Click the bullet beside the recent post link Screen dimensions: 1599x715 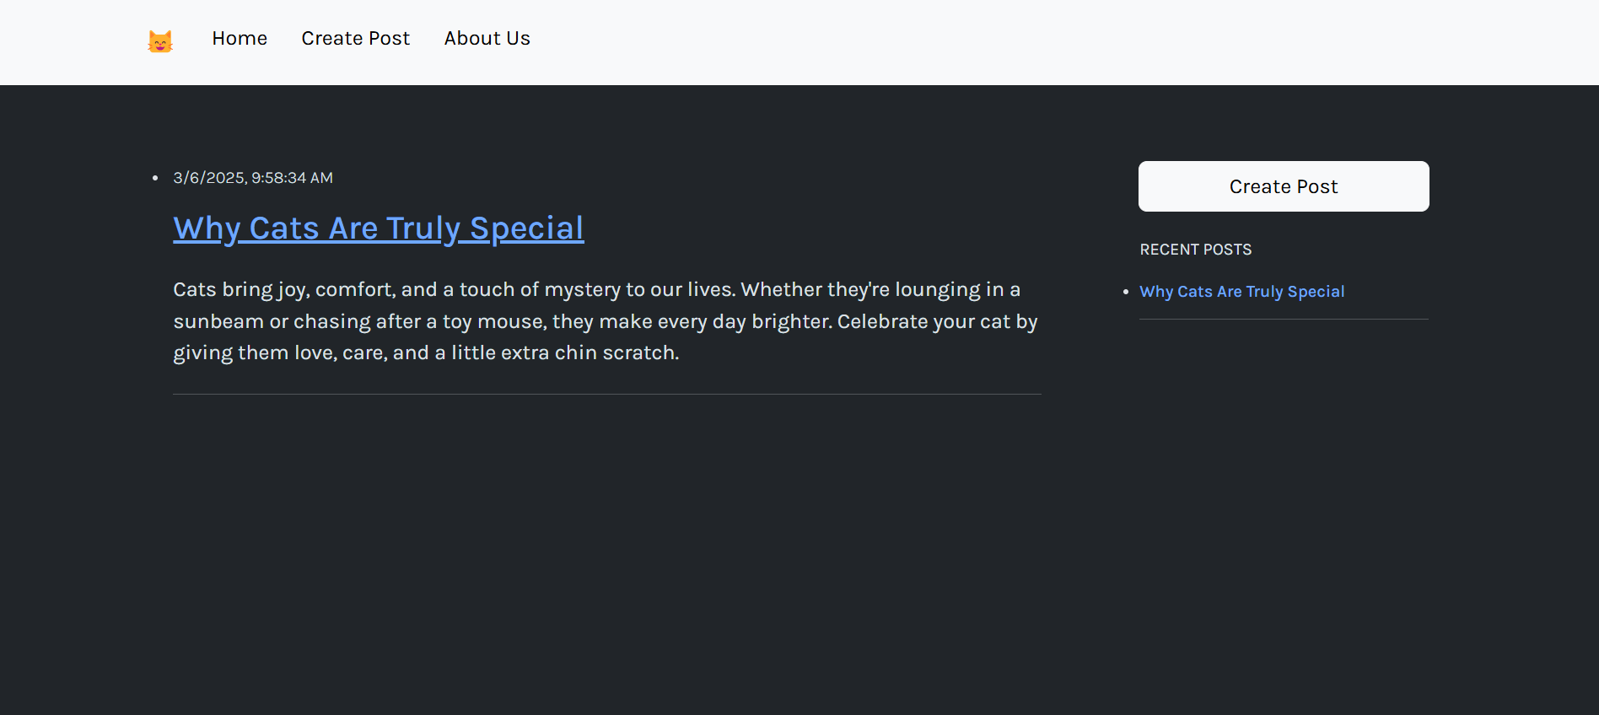(x=1126, y=292)
